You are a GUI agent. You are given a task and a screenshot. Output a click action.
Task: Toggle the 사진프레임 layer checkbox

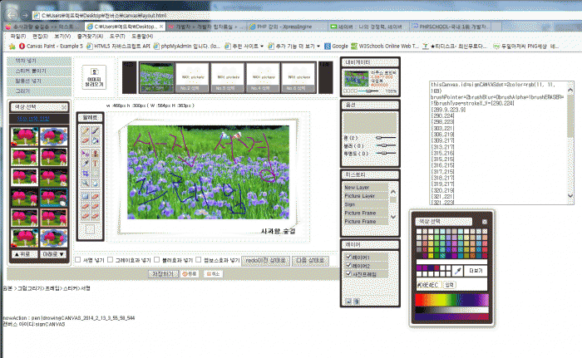click(348, 274)
